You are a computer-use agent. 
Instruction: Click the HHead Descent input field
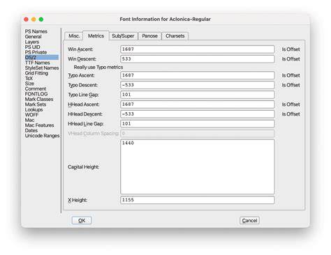[198, 114]
